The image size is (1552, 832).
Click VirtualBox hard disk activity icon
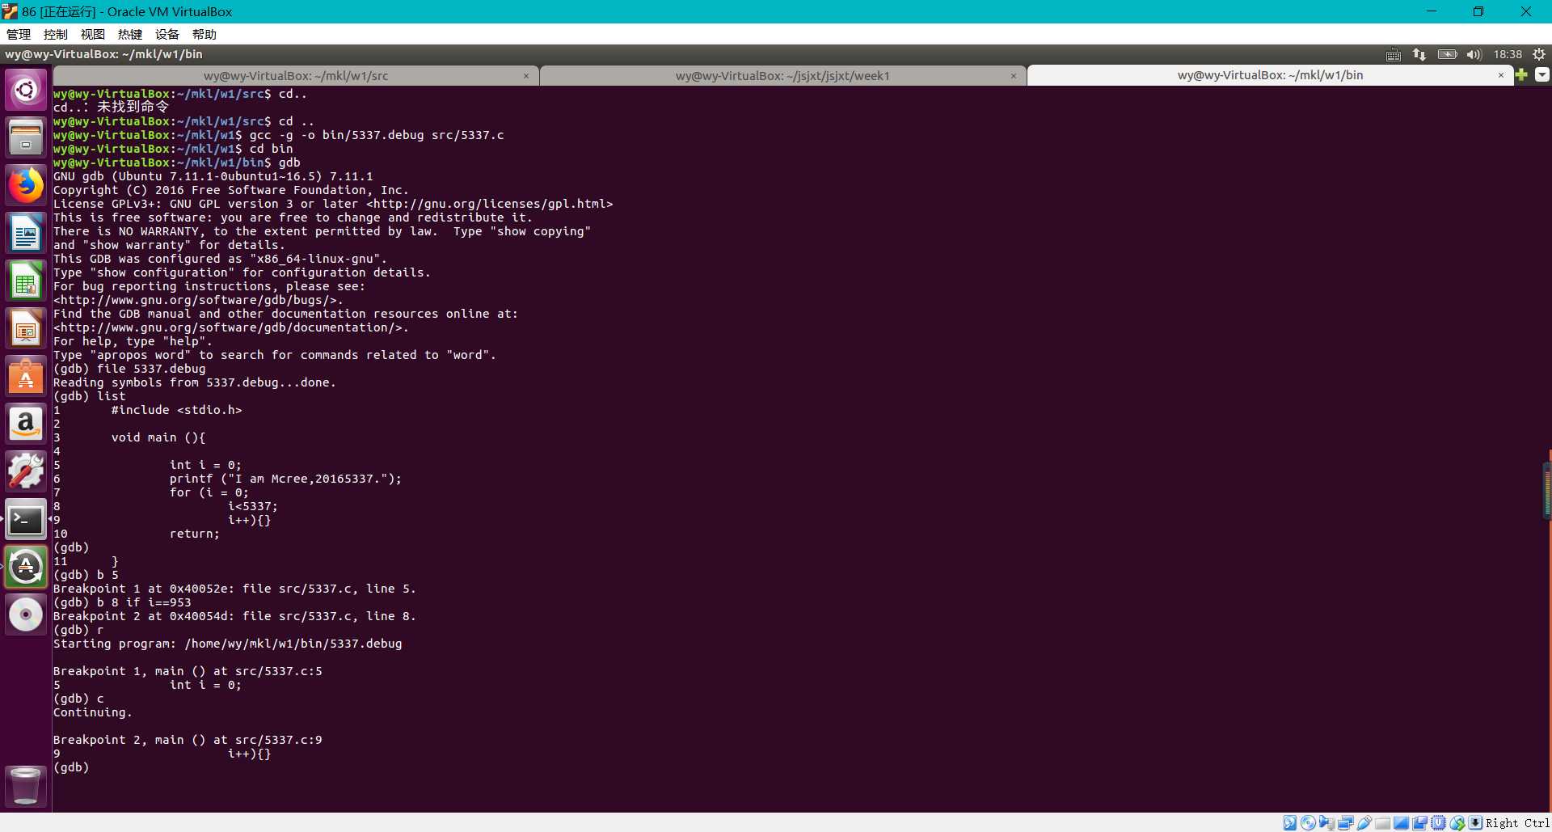1290,823
